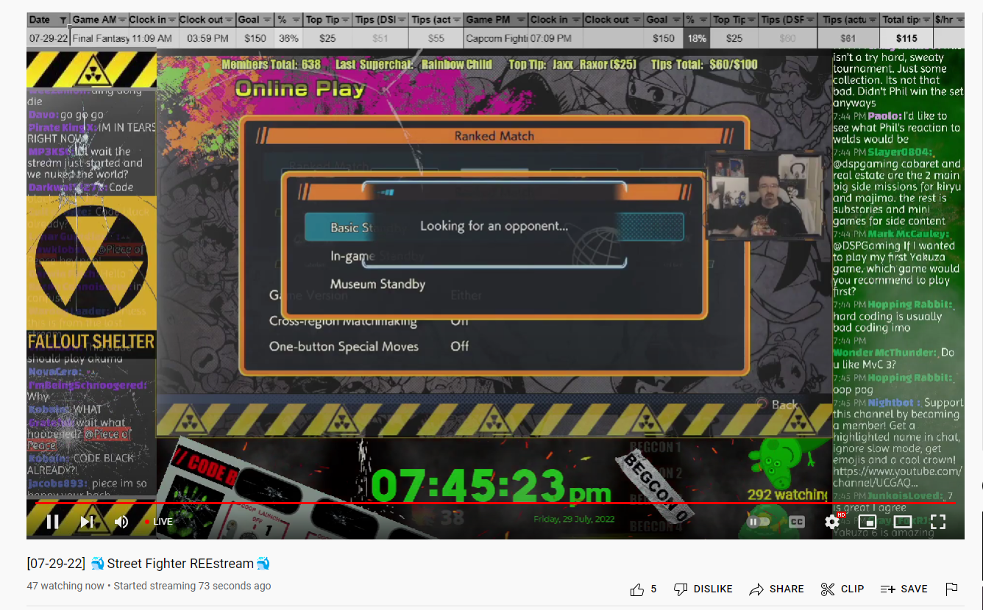Click the Ranked Match header in game

494,136
